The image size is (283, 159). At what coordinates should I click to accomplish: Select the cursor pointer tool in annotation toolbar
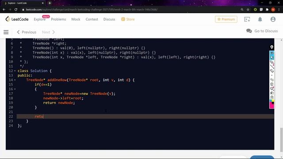(x=272, y=57)
